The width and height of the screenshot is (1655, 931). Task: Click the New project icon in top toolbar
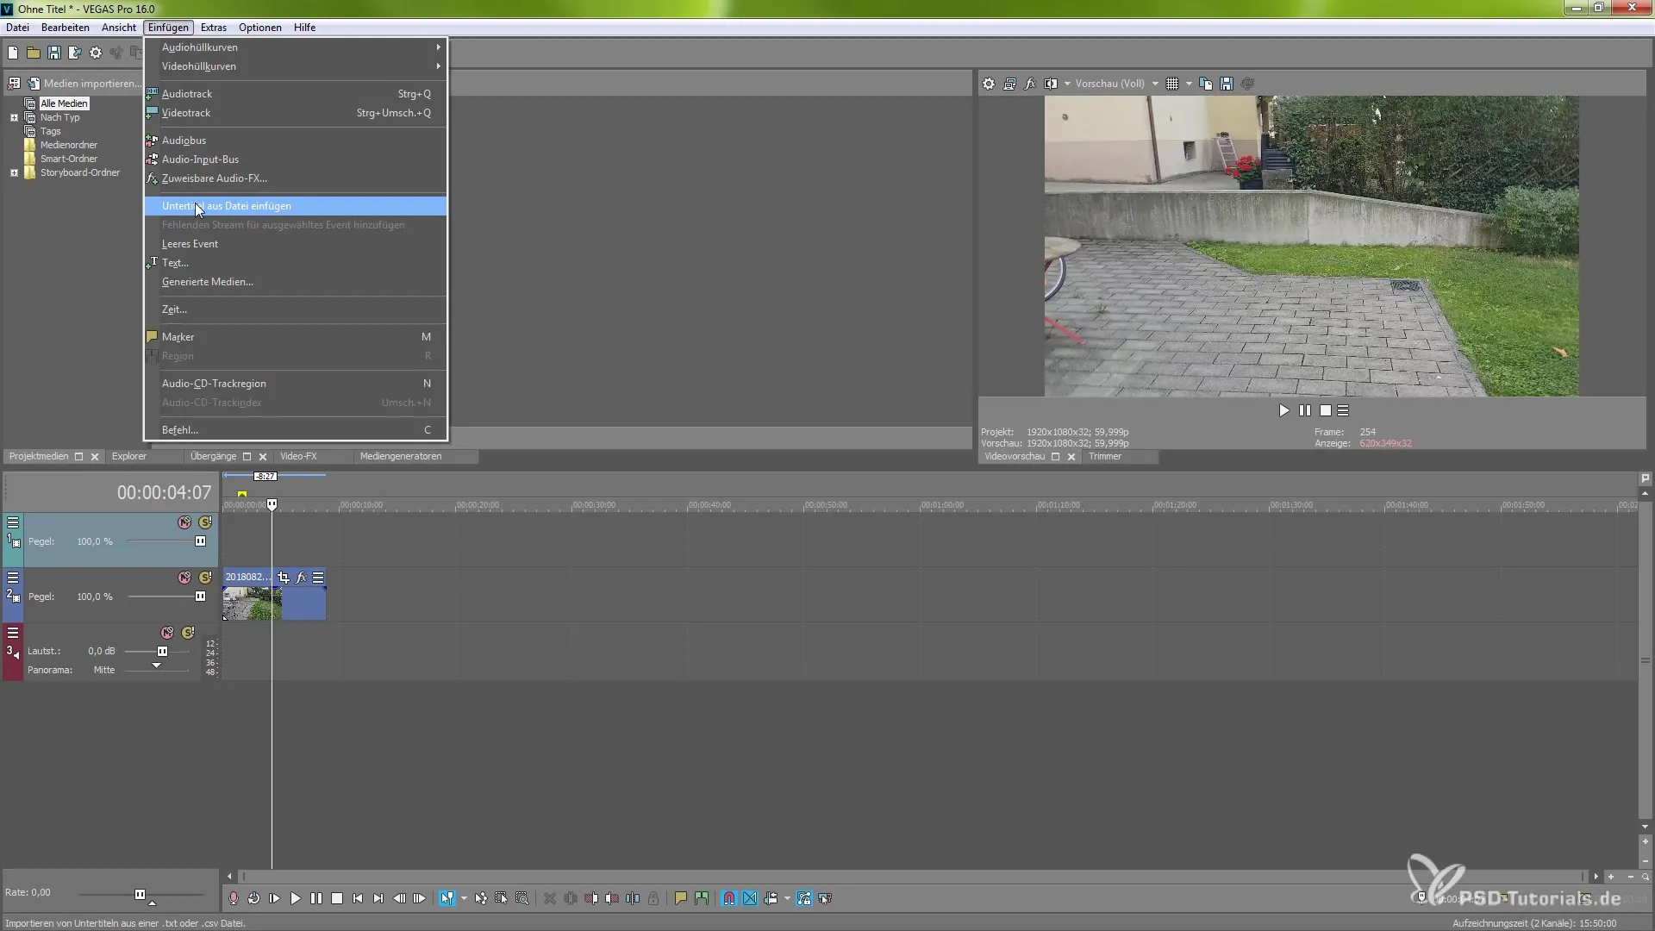[13, 53]
